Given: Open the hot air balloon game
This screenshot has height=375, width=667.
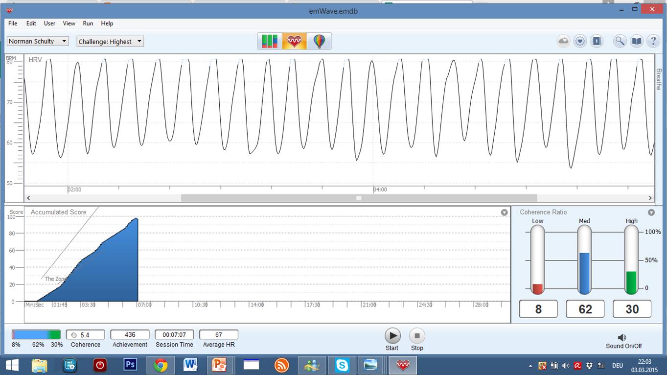Looking at the screenshot, I should tap(319, 41).
